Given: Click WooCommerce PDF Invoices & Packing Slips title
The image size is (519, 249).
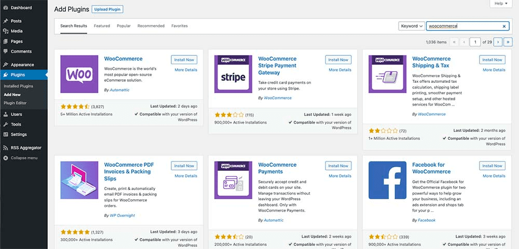Looking at the screenshot, I should pos(129,171).
